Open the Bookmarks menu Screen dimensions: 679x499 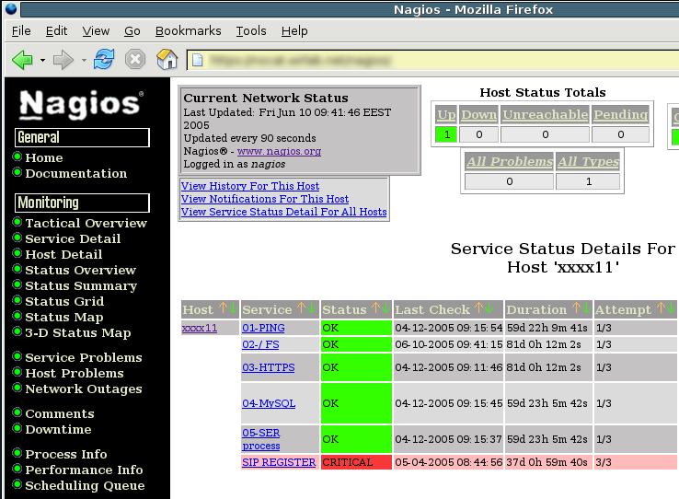188,31
